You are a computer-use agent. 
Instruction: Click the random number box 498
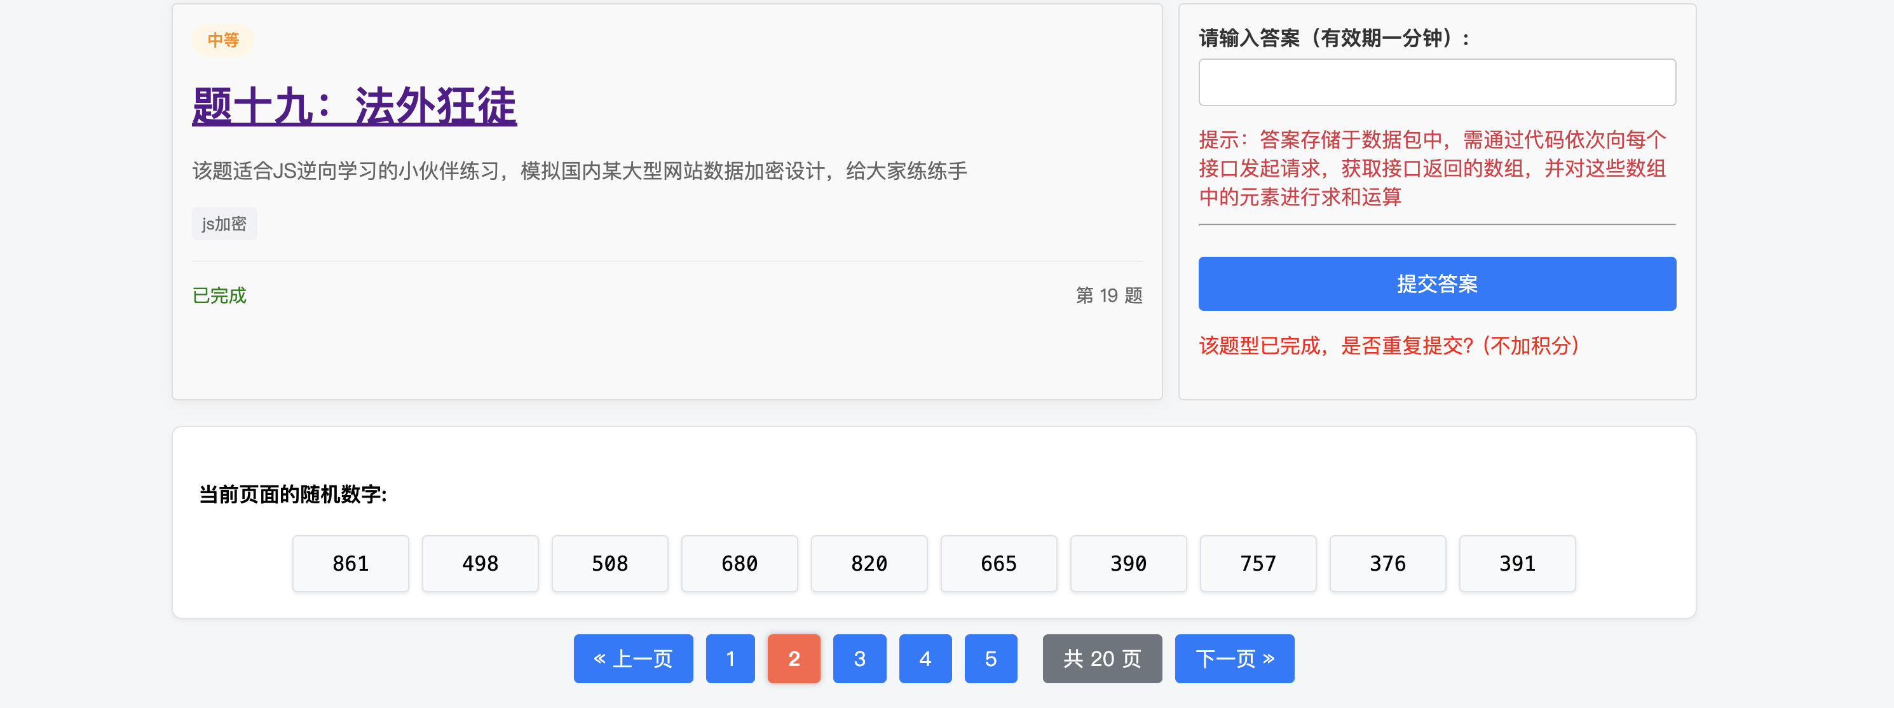pos(479,563)
